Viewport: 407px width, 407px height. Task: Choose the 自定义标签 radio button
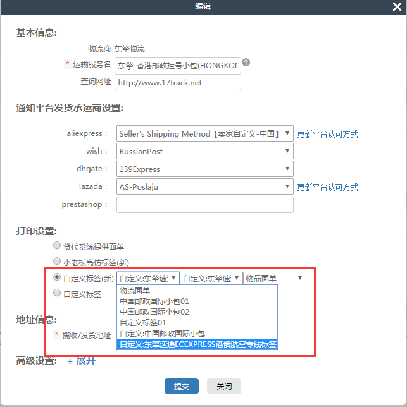pos(58,293)
